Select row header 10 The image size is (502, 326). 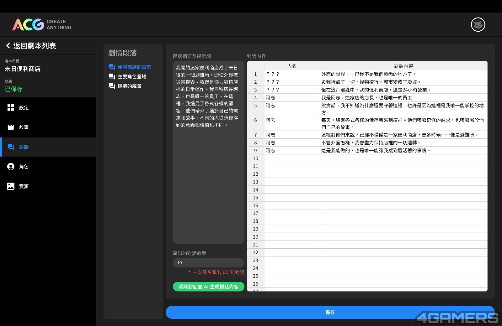click(255, 158)
